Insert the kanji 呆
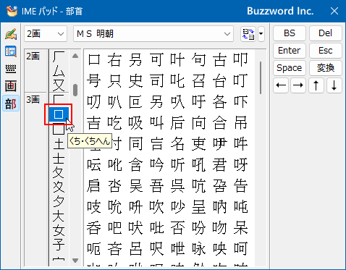The height and width of the screenshot is (270, 346). [x=240, y=228]
